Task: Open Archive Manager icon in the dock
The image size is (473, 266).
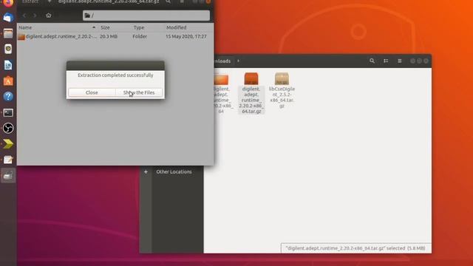Action: pyautogui.click(x=8, y=175)
